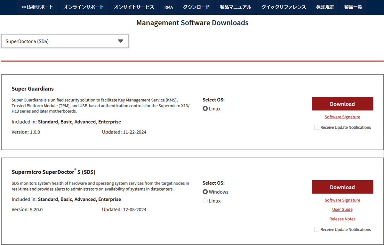This screenshot has height=245, width=384.
Task: Go back to 技術サポート menu item
Action: coord(37,7)
